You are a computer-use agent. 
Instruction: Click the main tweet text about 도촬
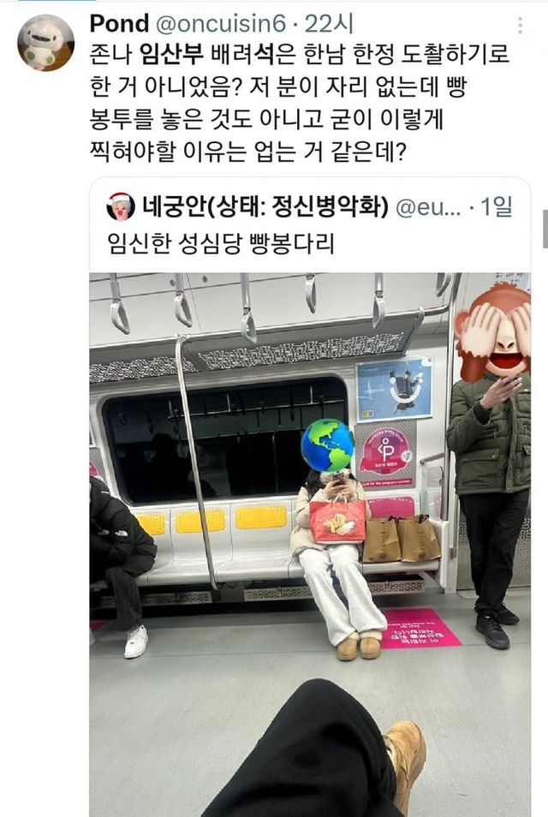pos(299,104)
